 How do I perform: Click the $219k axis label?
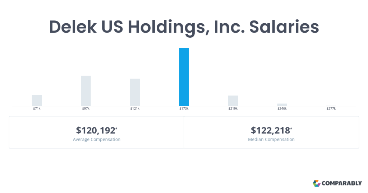coord(233,109)
